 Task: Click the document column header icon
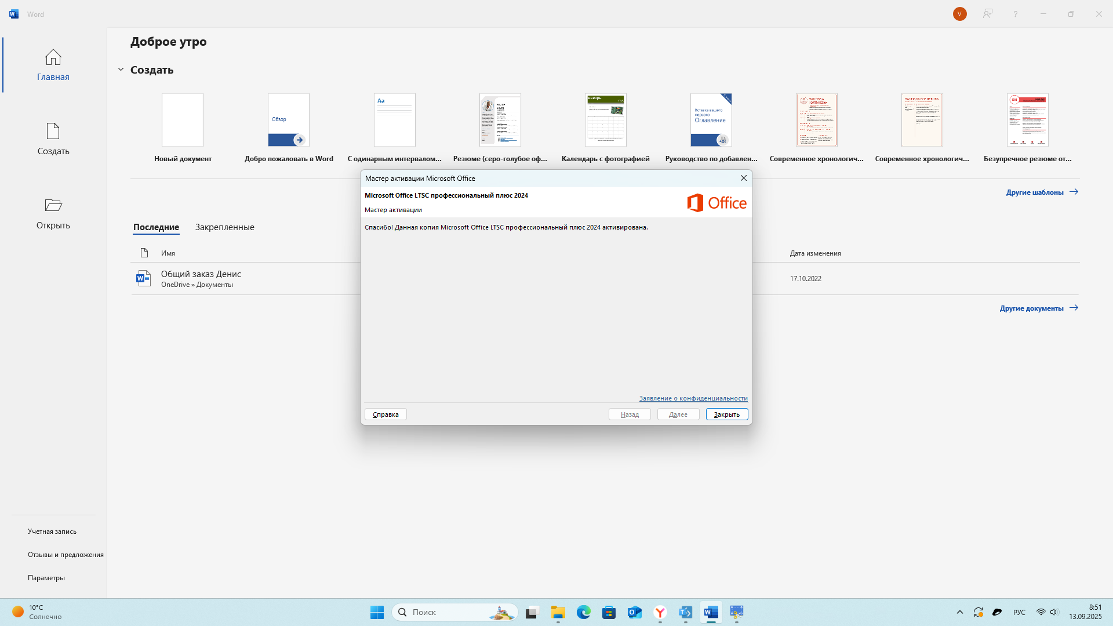point(144,253)
